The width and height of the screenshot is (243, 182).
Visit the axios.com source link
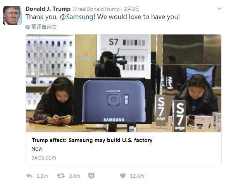coord(44,158)
